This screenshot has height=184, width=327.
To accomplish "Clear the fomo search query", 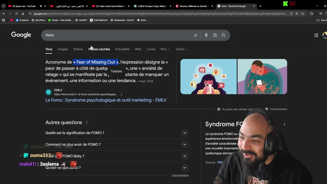I will [x=195, y=35].
